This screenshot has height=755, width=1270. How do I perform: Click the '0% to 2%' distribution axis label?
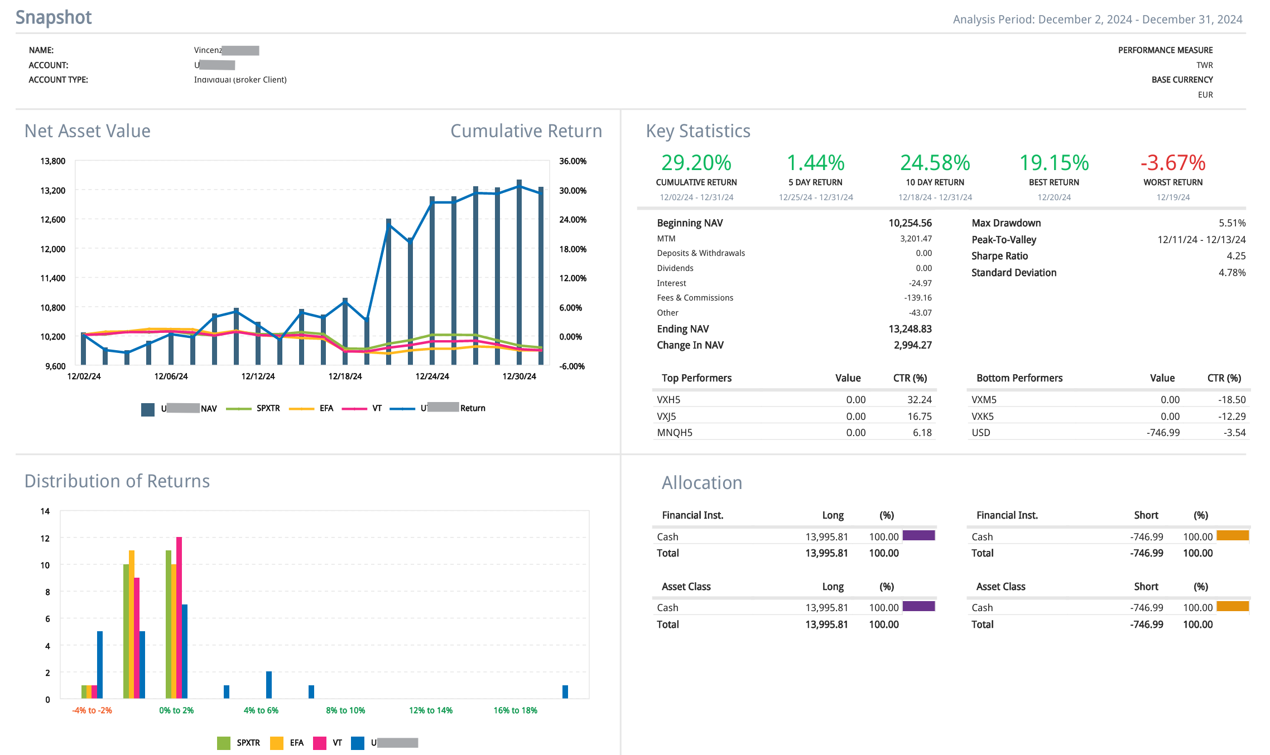point(176,710)
